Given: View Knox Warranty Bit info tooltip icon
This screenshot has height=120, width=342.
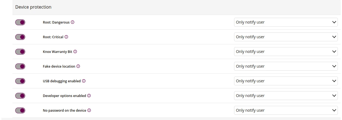Looking at the screenshot, I should 75,52.
